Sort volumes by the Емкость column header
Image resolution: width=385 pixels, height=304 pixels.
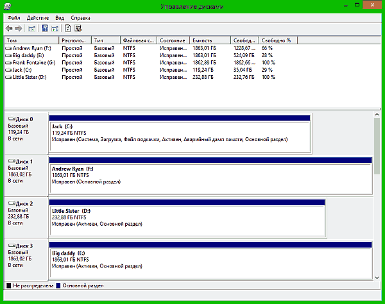click(x=209, y=40)
